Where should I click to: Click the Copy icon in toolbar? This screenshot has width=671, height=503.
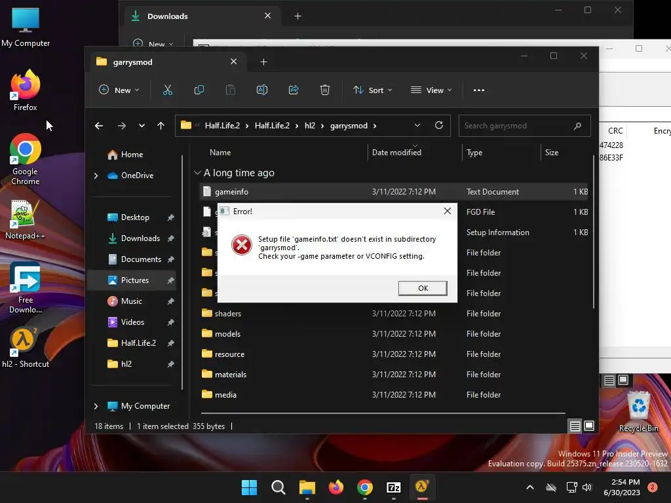[199, 90]
